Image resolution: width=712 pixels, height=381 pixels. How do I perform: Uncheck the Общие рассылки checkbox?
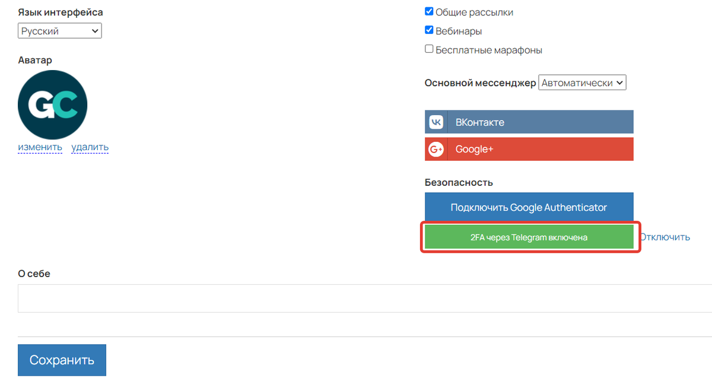coord(429,11)
